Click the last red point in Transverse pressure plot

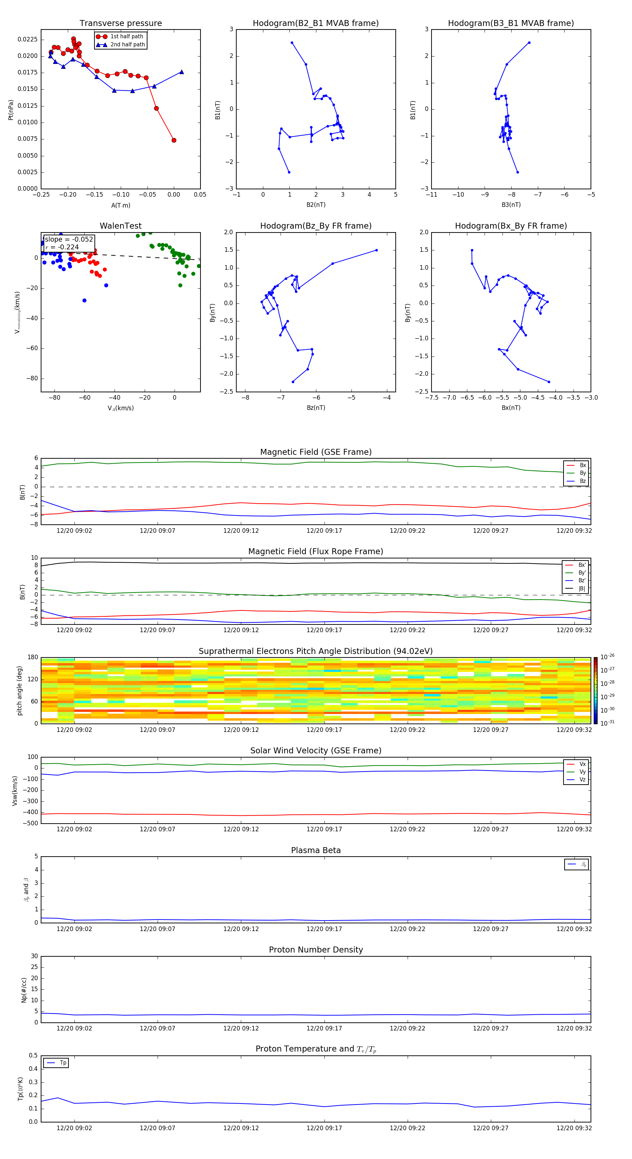[174, 140]
